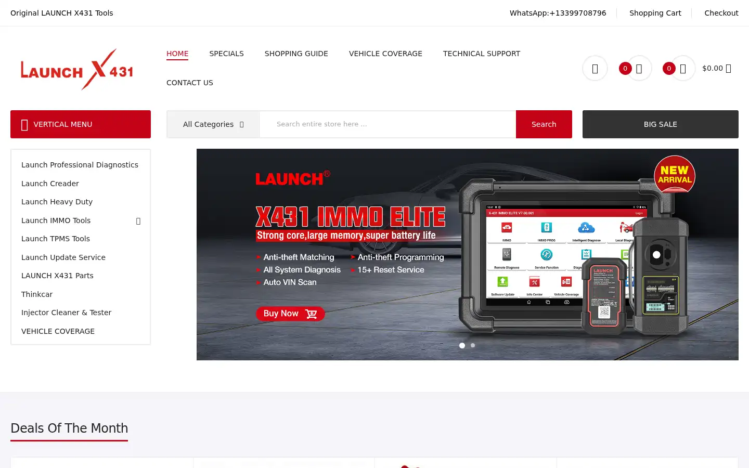Open Thinkcar category
The height and width of the screenshot is (468, 749).
(37, 294)
